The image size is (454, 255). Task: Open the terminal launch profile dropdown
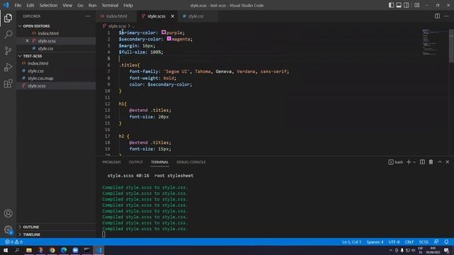(414, 162)
